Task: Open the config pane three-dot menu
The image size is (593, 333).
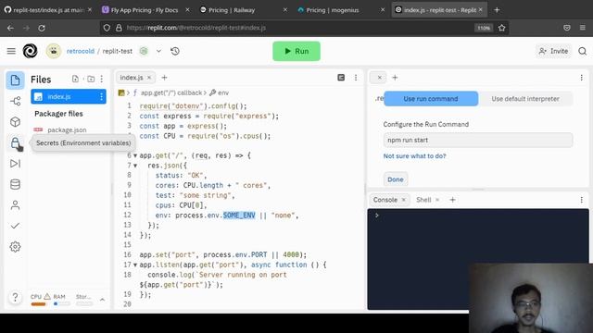Action: point(581,78)
